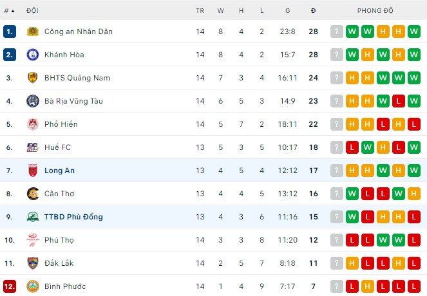Click the red L form badge in Bà Rịa Vũng Tàu row
Image resolution: width=427 pixels, height=296 pixels.
399,101
